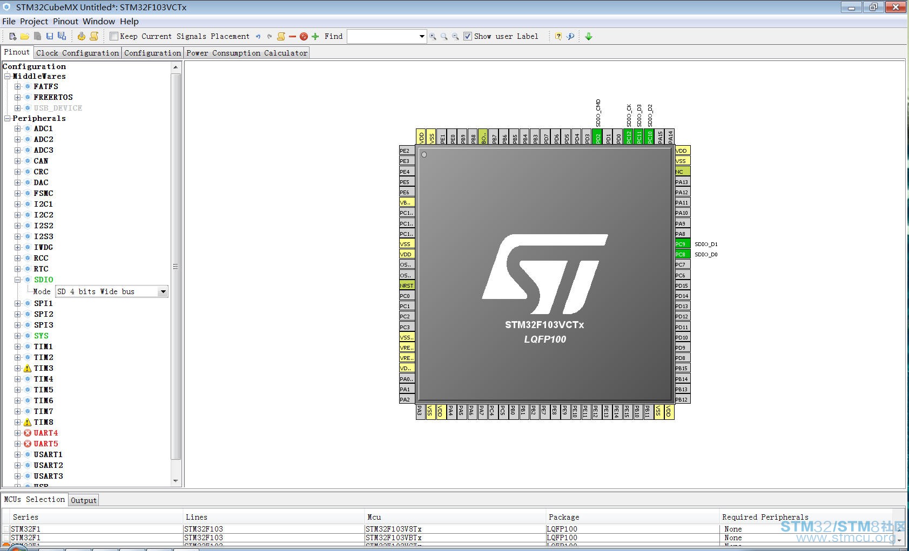Click the open folder toolbar icon
This screenshot has width=909, height=551.
[25, 36]
